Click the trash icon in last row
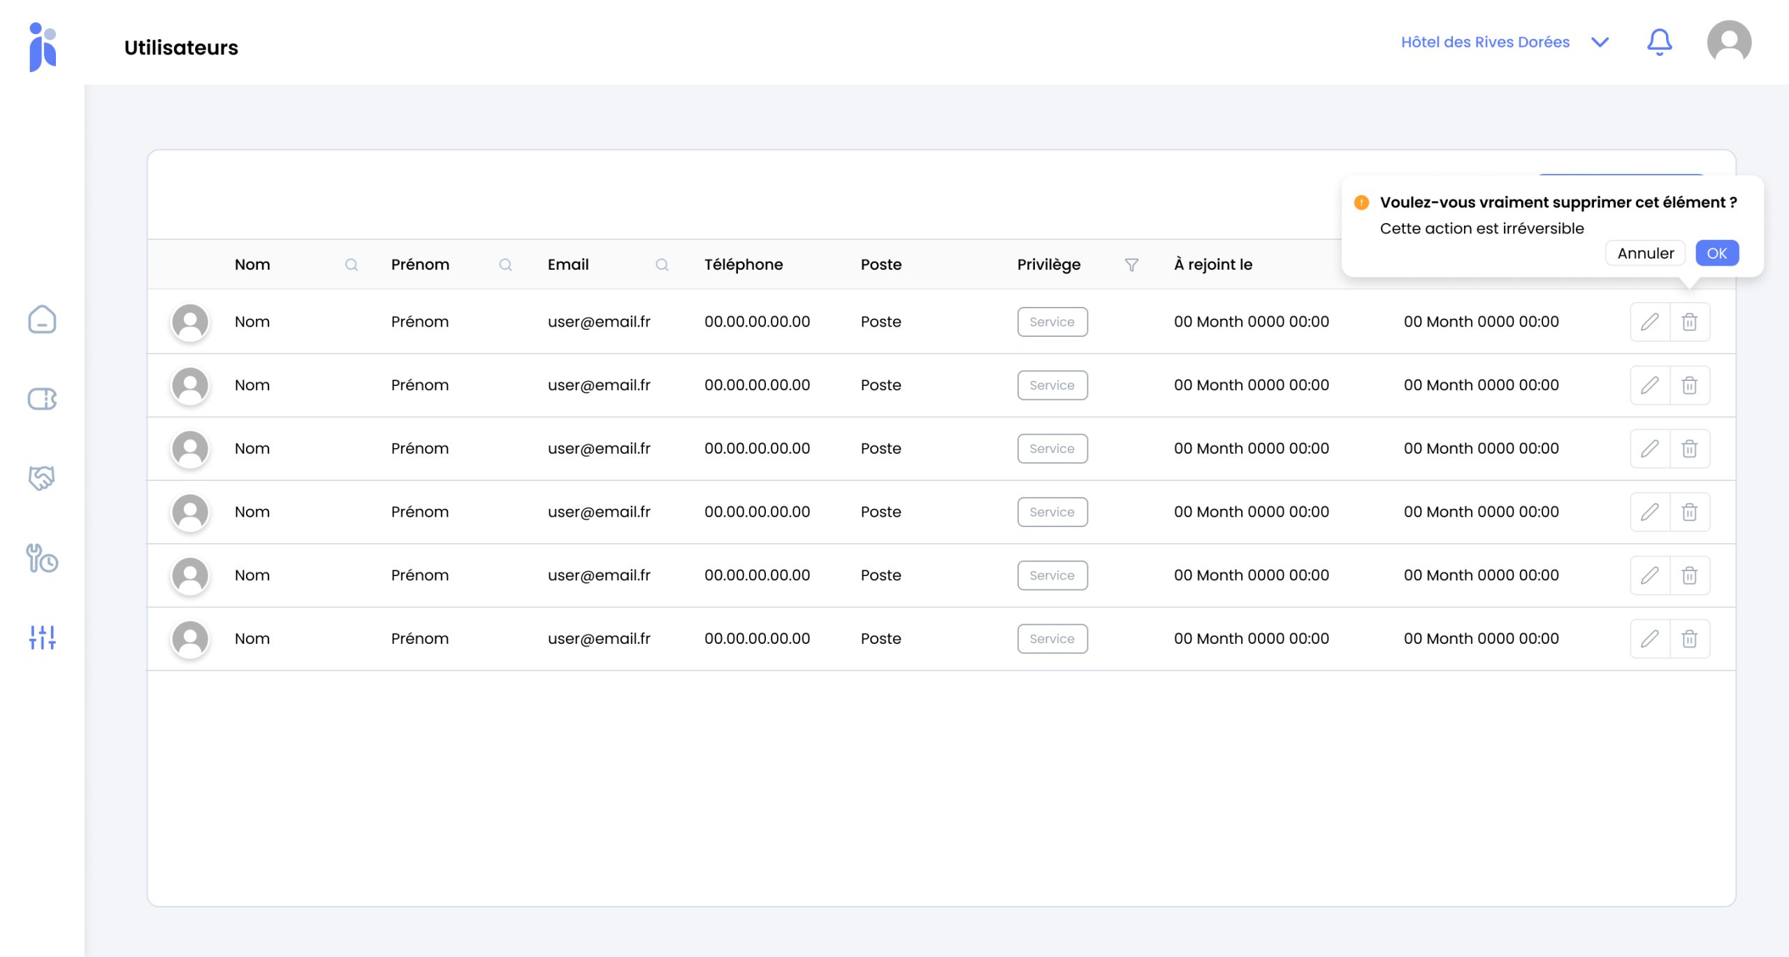Image resolution: width=1789 pixels, height=957 pixels. [1689, 639]
